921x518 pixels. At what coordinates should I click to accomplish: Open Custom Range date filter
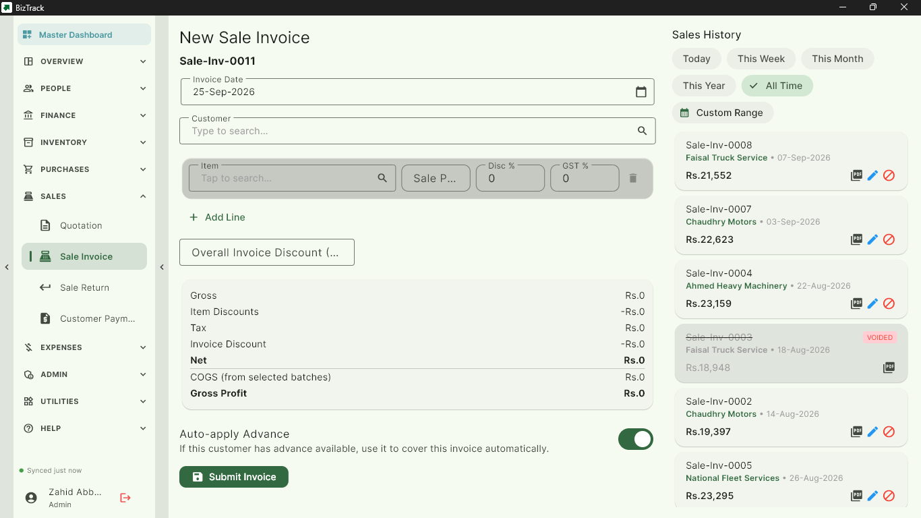tap(723, 113)
